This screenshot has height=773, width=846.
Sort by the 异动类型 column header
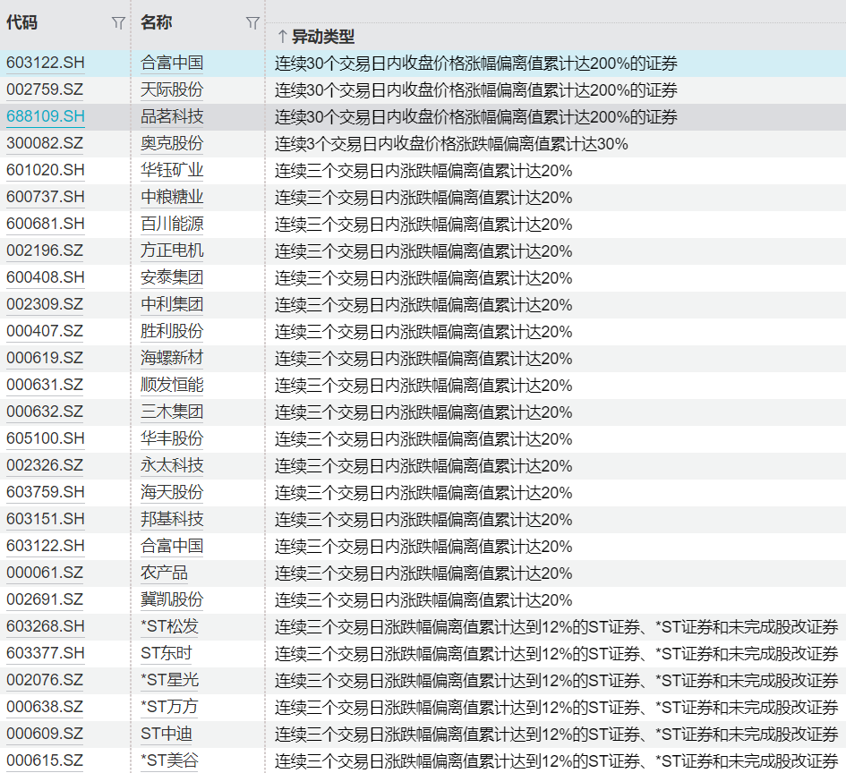click(323, 37)
